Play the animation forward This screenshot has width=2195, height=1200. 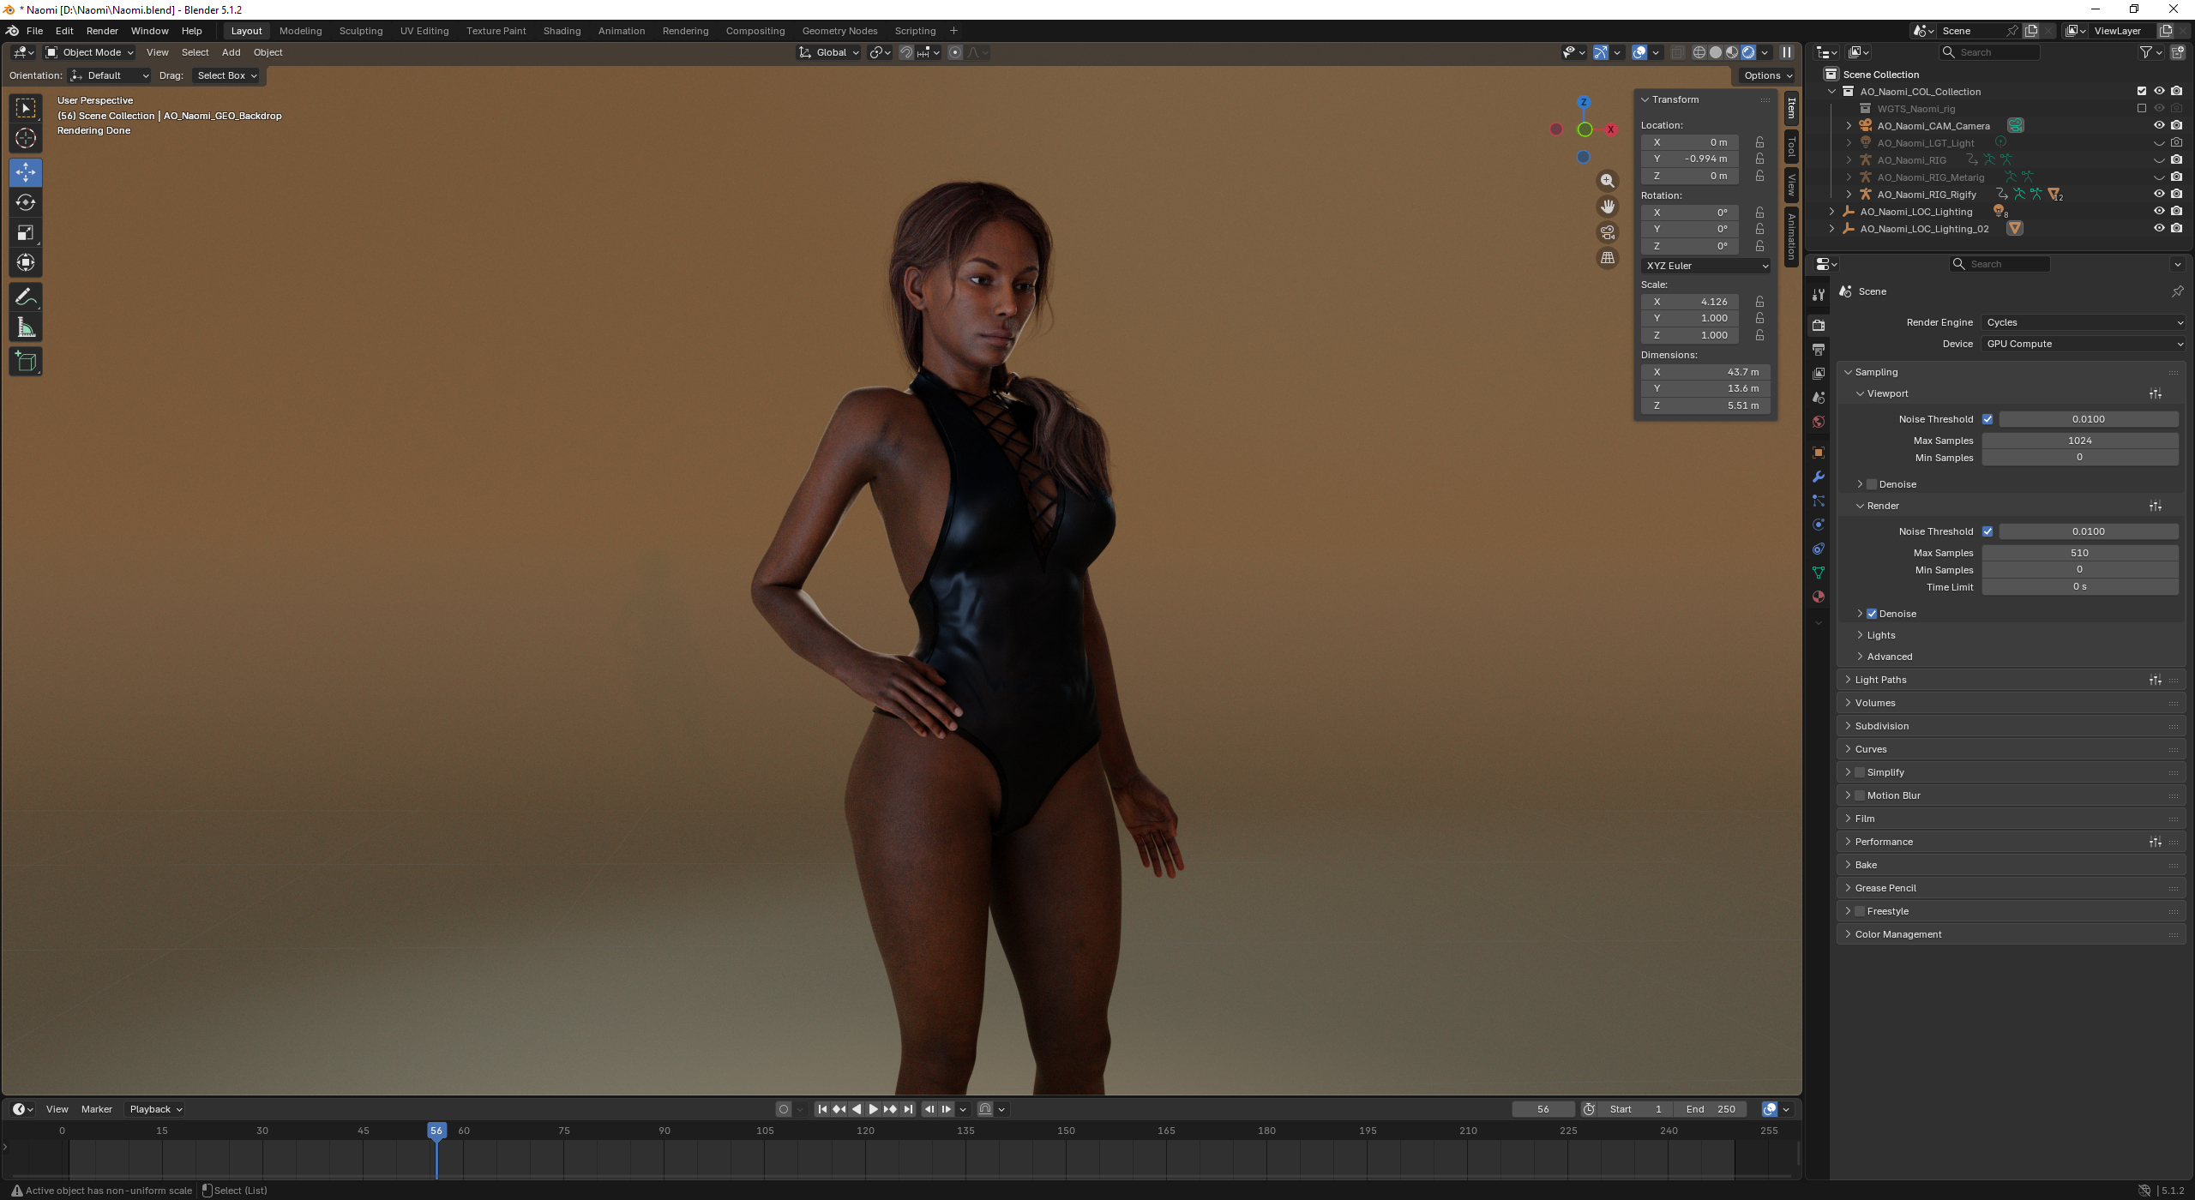click(873, 1109)
